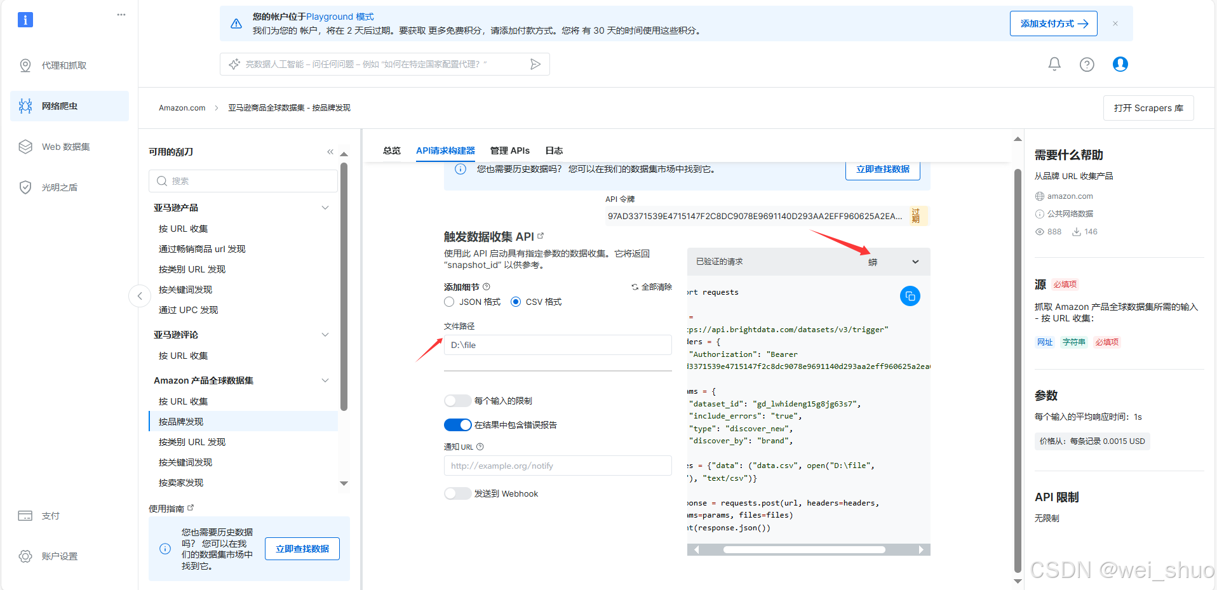Click the API 令牌 token field

point(756,216)
